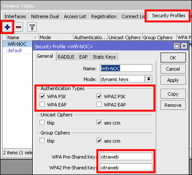This screenshot has width=192, height=175.
Task: Open the Mode dropdown arrow
Action: 149,79
